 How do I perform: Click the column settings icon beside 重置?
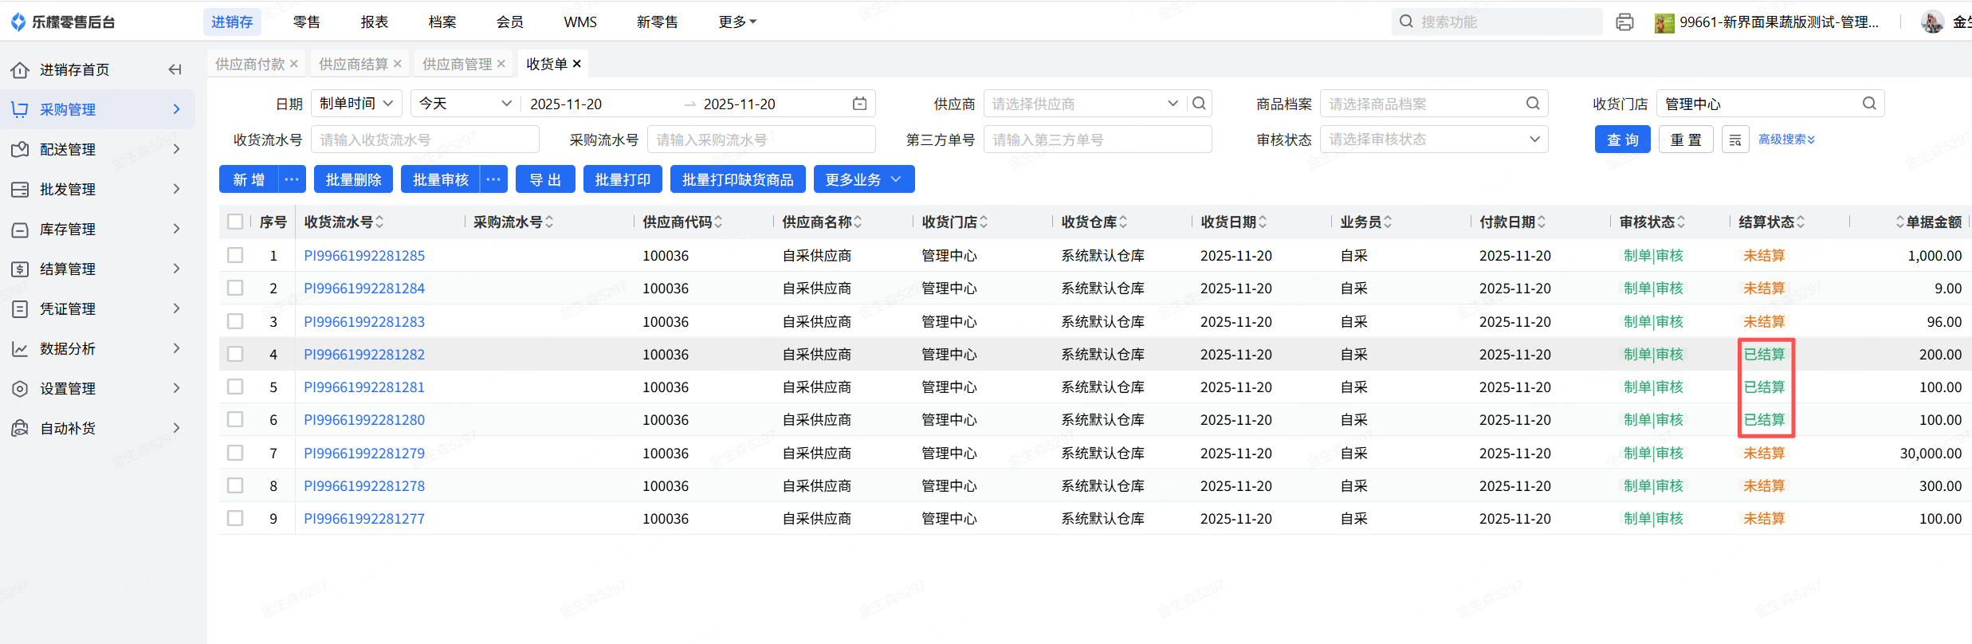(x=1734, y=140)
